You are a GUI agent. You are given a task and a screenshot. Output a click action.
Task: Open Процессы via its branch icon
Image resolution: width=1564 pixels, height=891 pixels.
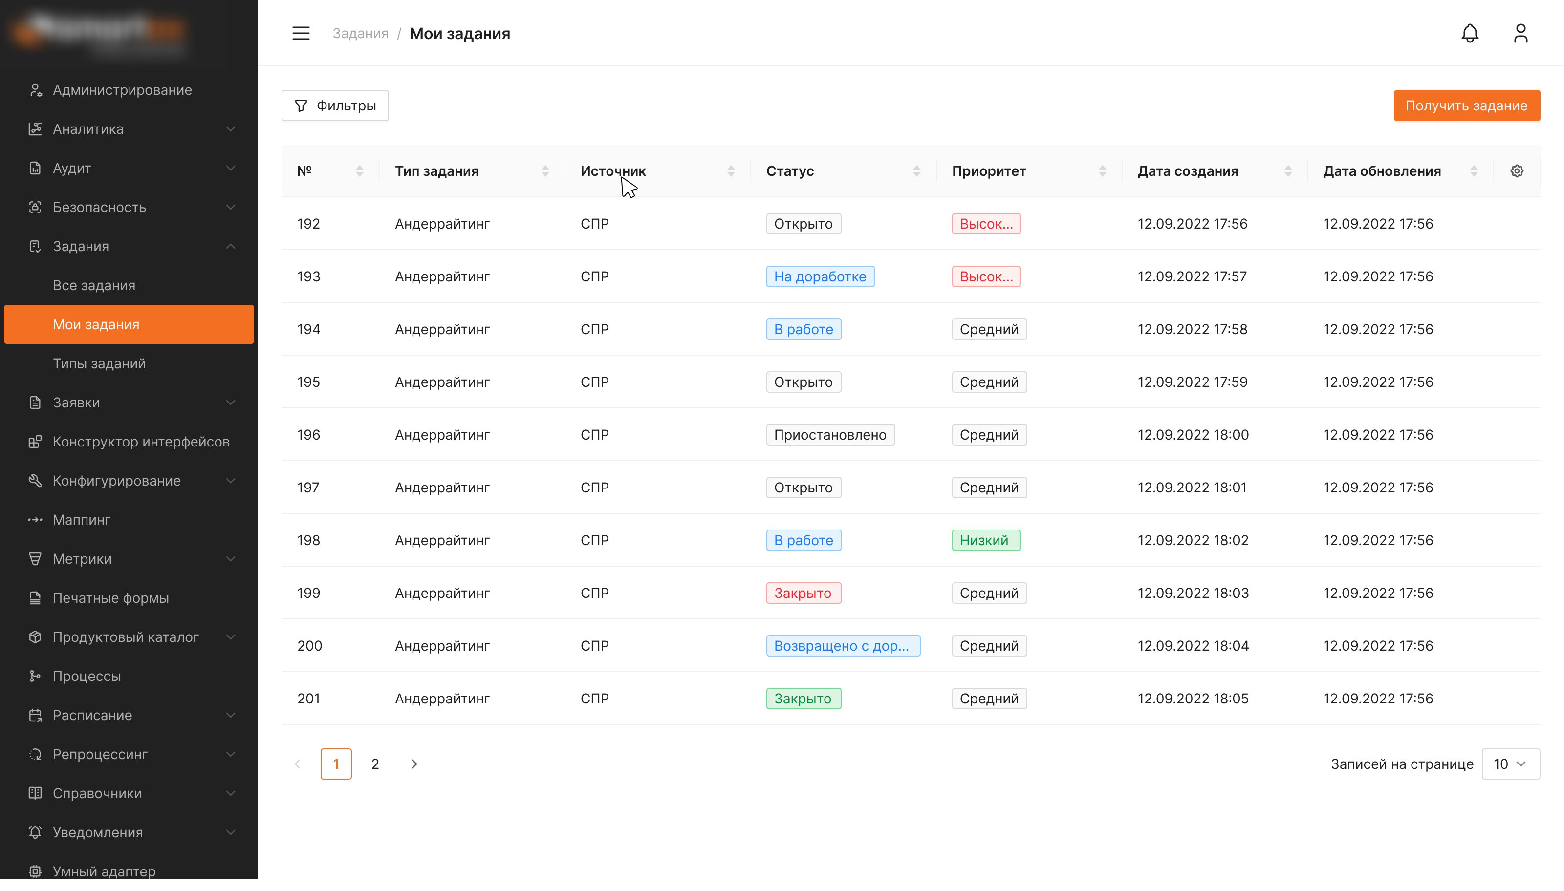[x=35, y=676]
